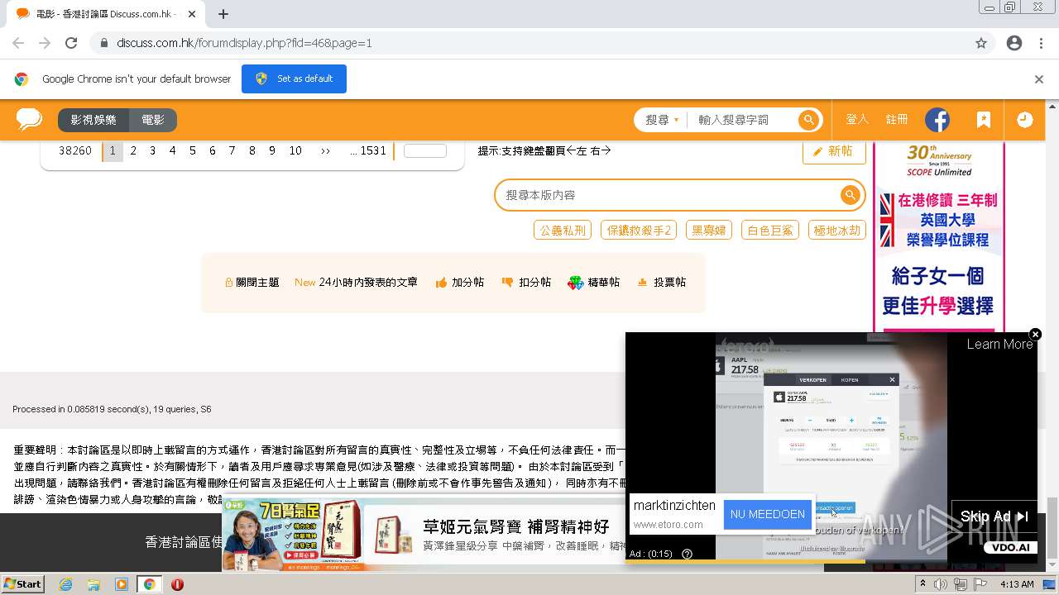This screenshot has height=595, width=1059.
Task: Close the floating video ad
Action: click(x=1035, y=334)
